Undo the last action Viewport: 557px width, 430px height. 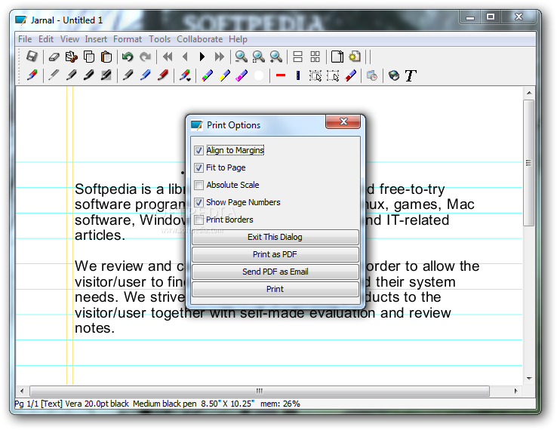click(128, 57)
